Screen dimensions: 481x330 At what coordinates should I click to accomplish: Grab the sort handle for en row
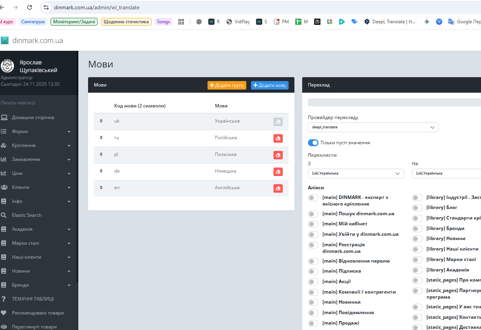click(x=101, y=188)
